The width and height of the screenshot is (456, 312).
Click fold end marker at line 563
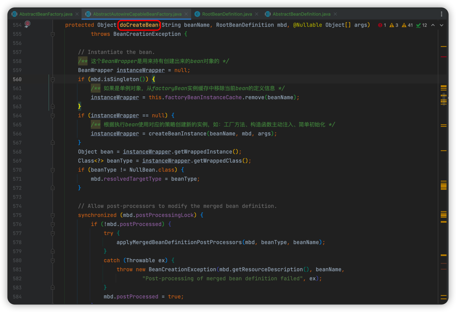[53, 107]
